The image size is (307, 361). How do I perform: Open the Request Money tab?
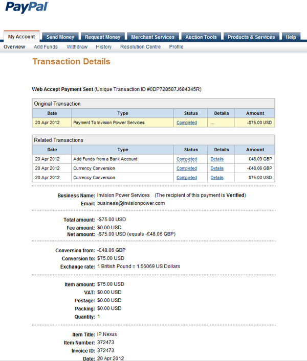pos(103,37)
